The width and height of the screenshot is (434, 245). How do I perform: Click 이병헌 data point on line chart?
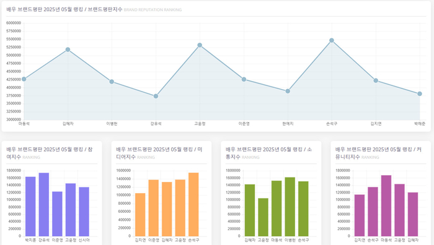(x=112, y=82)
